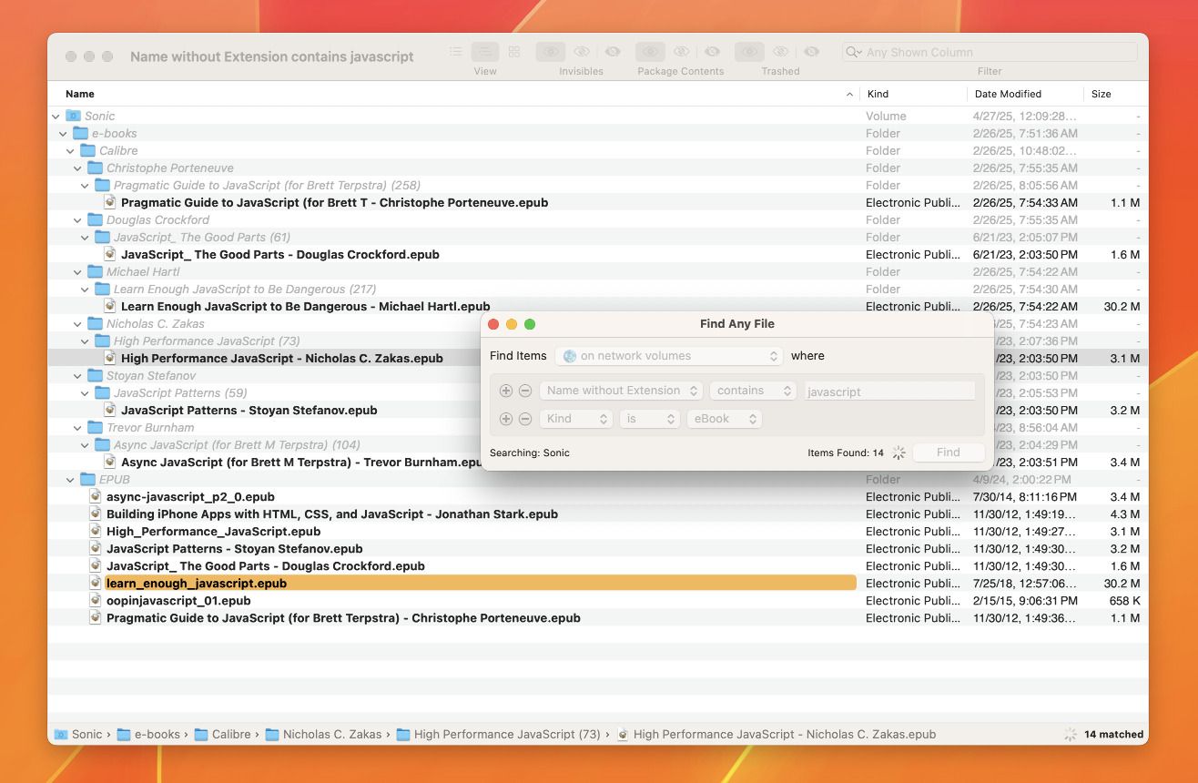
Task: Click the 'Any Shown Column' filter field
Action: [988, 52]
